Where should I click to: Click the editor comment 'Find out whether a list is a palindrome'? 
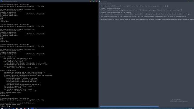pyautogui.click(x=134, y=6)
